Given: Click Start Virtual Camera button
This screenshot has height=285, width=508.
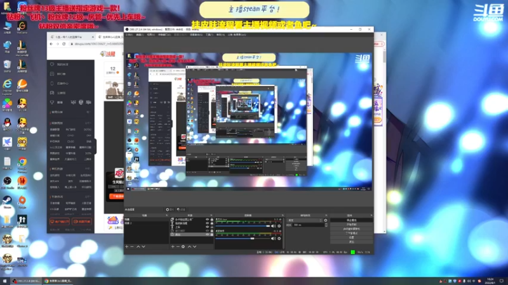Looking at the screenshot, I should (352, 229).
